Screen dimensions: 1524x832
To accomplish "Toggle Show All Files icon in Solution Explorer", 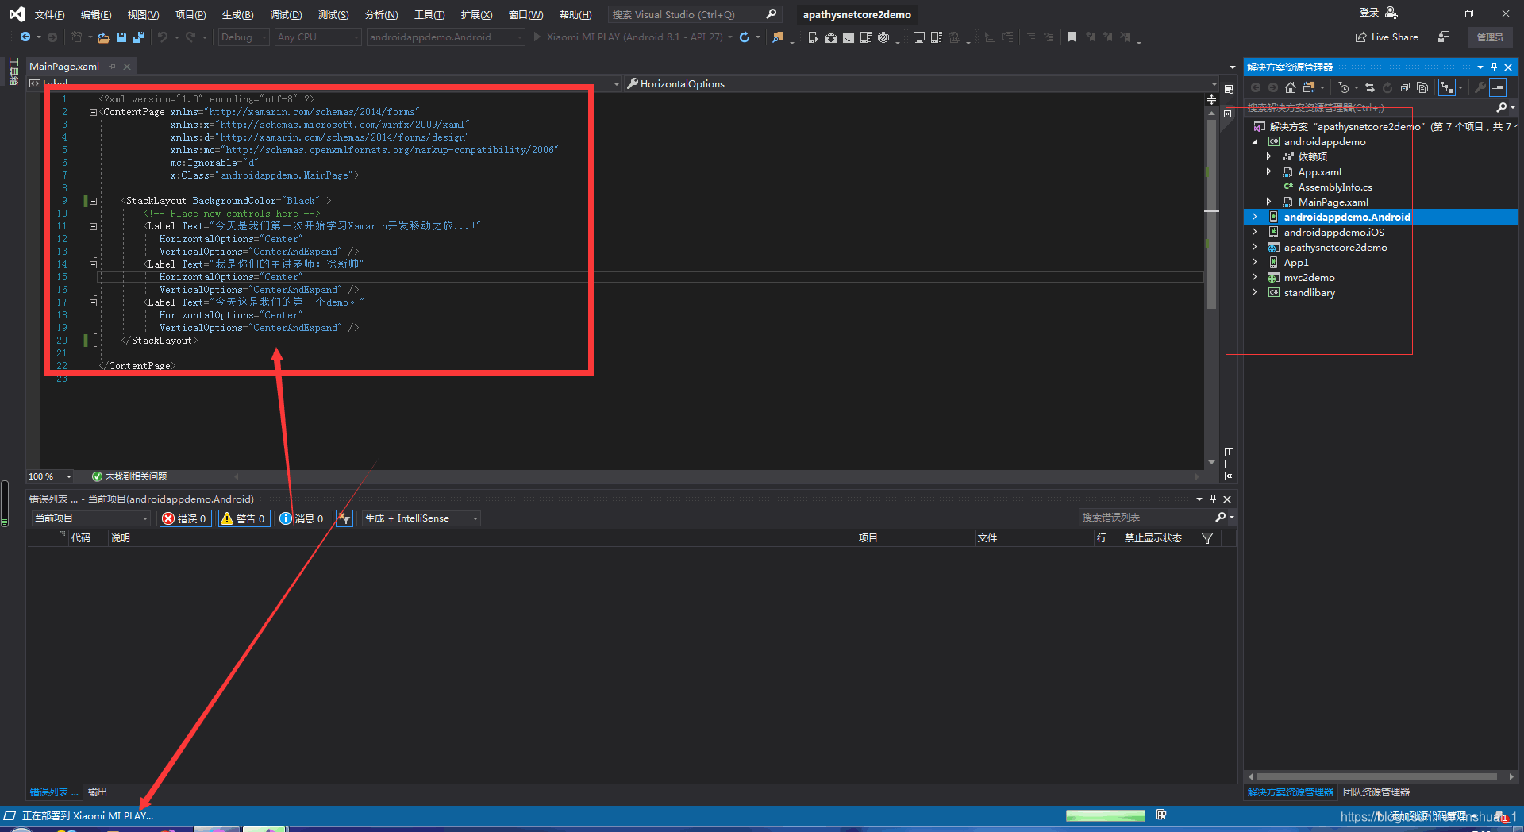I will (1422, 87).
